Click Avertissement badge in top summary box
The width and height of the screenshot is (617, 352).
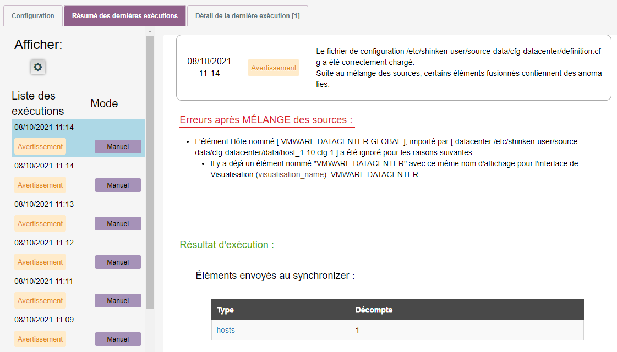(274, 68)
